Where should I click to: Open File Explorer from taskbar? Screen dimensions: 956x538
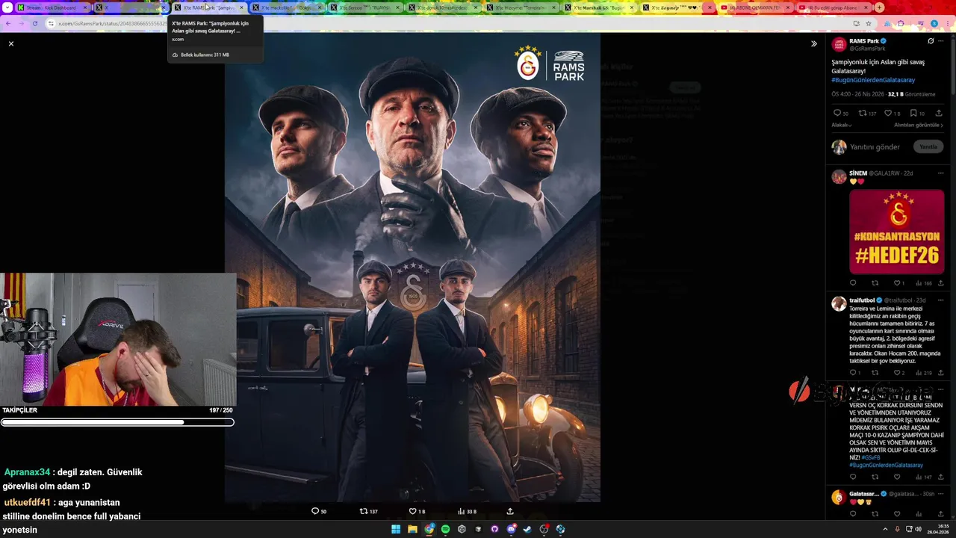[412, 529]
